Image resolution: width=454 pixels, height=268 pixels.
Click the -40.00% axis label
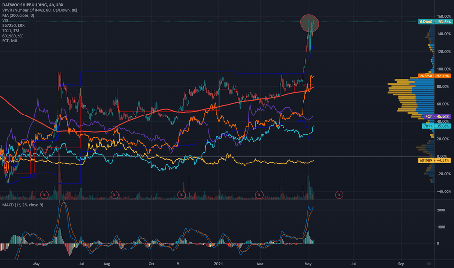(x=444, y=191)
